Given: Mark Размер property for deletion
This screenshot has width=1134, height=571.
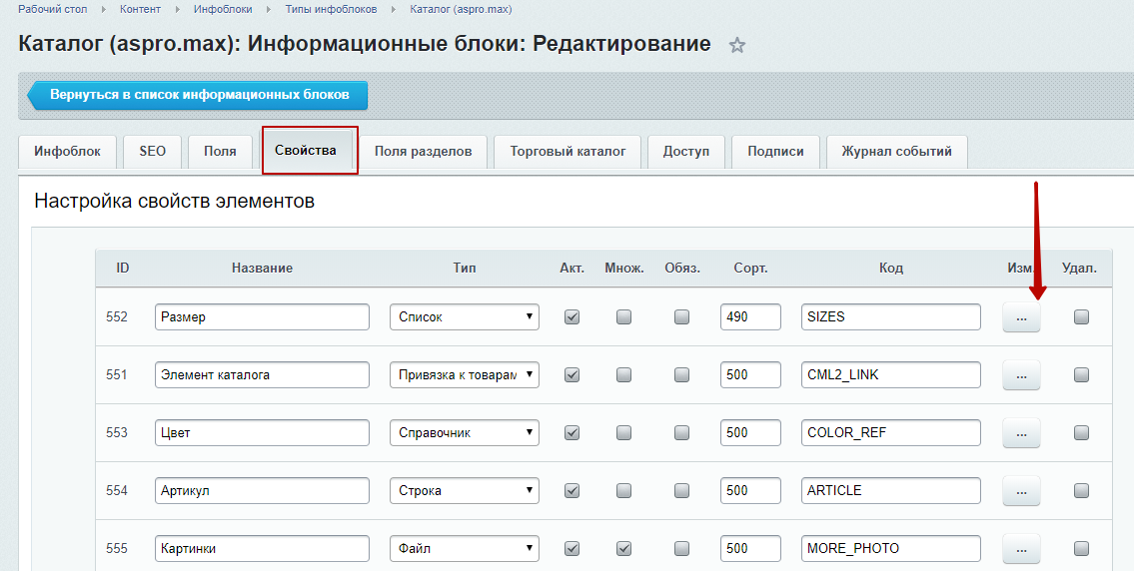Looking at the screenshot, I should (1081, 316).
